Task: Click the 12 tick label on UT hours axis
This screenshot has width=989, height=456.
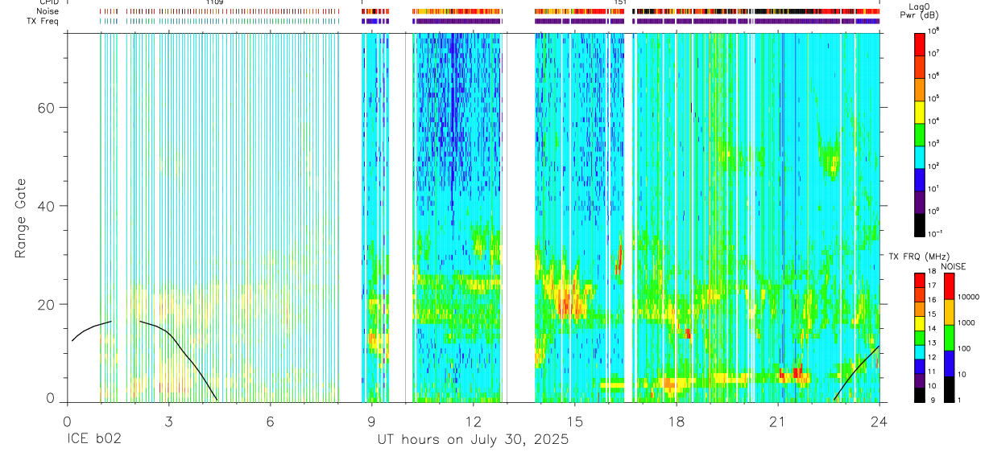Action: tap(473, 421)
